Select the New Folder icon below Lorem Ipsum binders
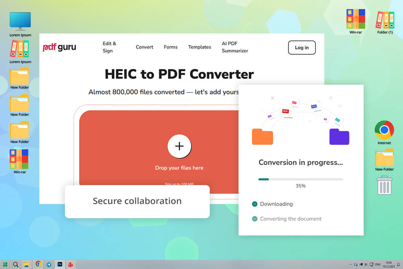The height and width of the screenshot is (269, 403). (20, 78)
